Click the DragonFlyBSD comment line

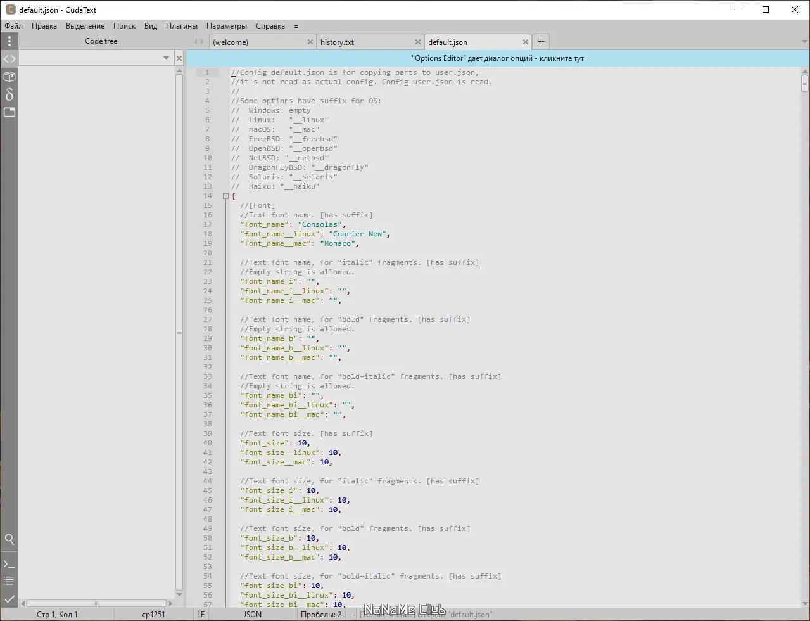[x=300, y=167]
